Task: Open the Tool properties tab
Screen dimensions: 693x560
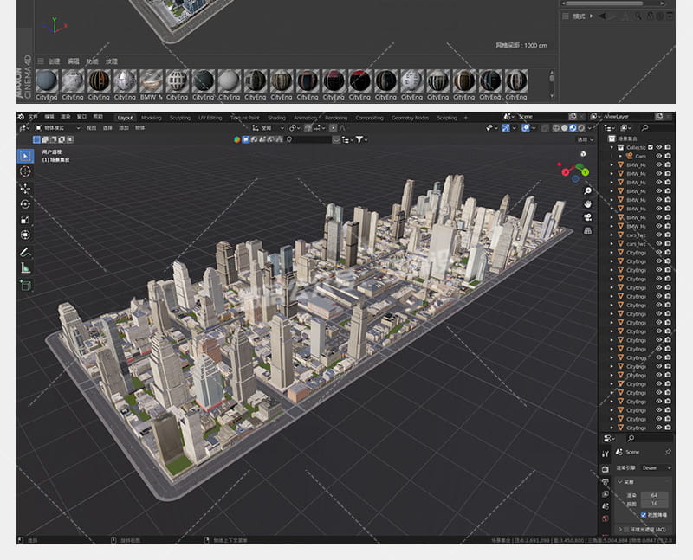Action: (x=606, y=454)
